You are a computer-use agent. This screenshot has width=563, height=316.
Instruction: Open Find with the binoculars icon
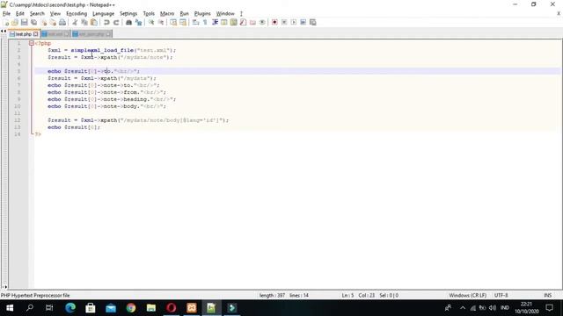coord(128,22)
